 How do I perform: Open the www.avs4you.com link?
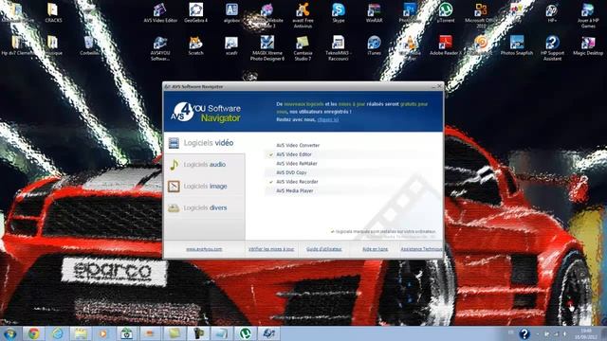204,249
